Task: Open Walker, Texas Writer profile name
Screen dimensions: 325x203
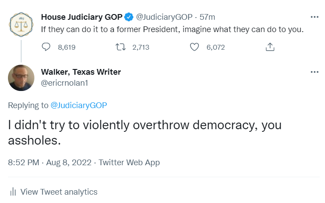Action: click(81, 72)
